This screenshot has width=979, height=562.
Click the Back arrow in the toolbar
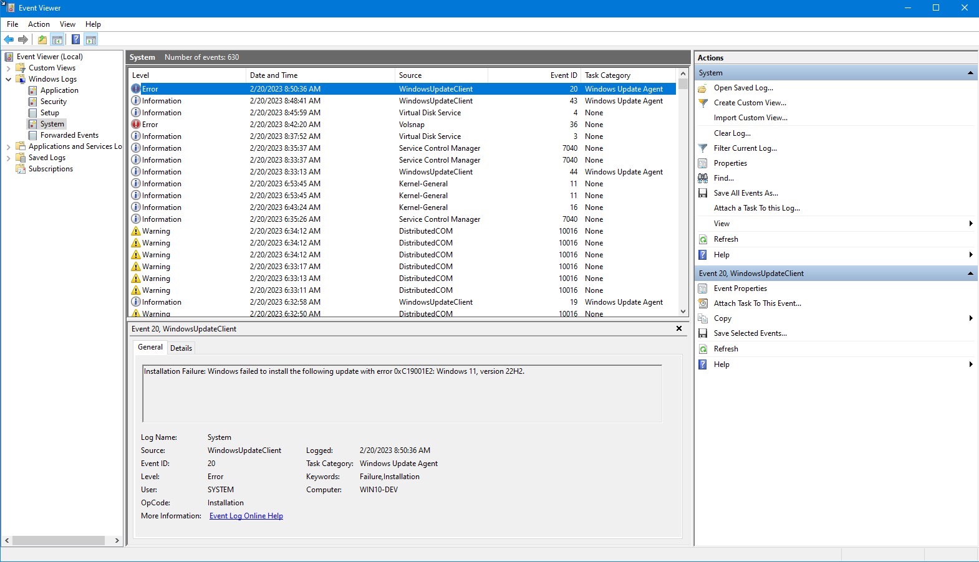coord(9,40)
